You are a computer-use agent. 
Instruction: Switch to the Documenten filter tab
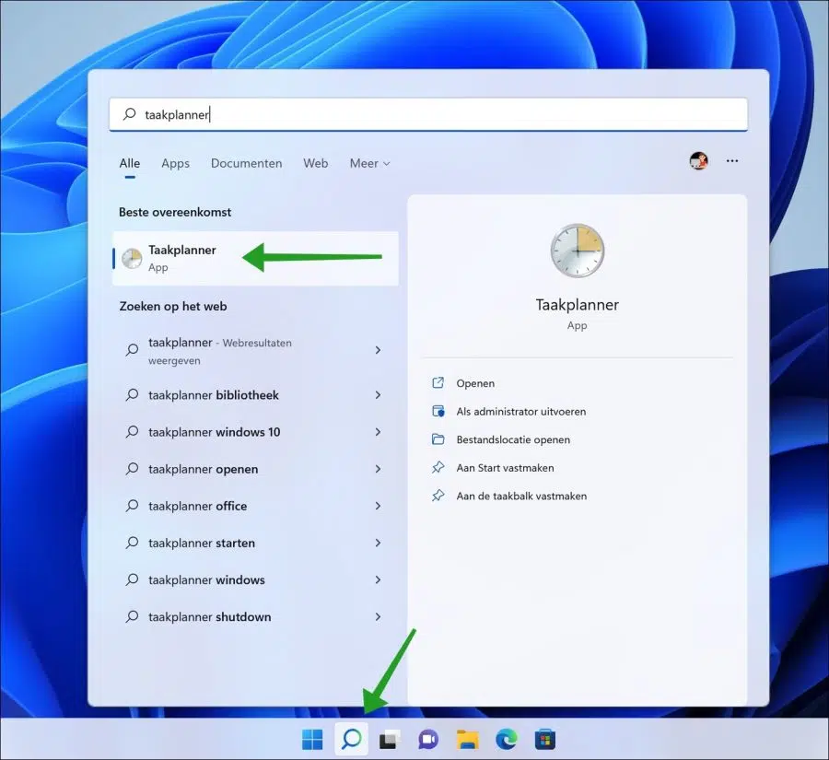[x=246, y=163]
